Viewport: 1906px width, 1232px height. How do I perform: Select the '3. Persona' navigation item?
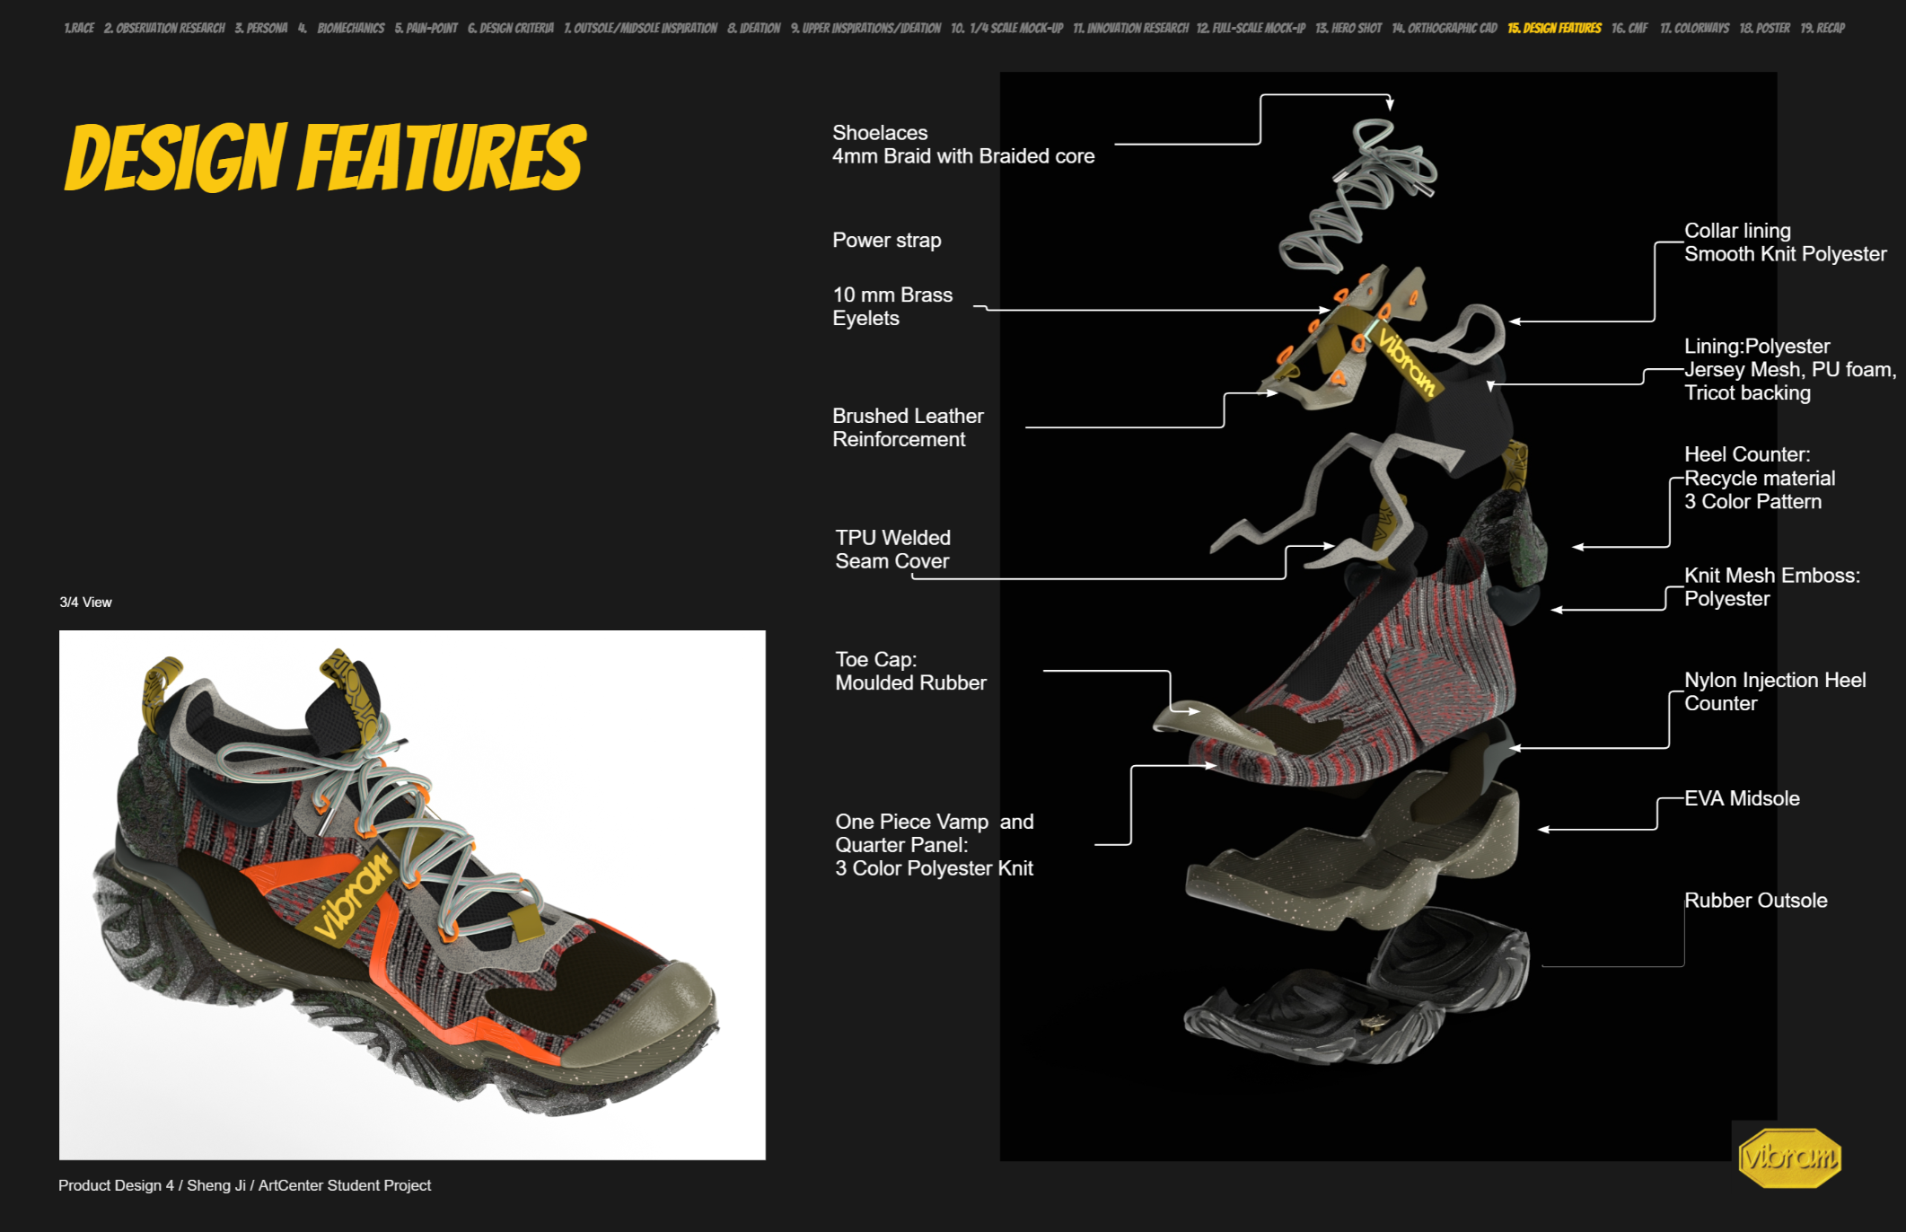point(261,29)
